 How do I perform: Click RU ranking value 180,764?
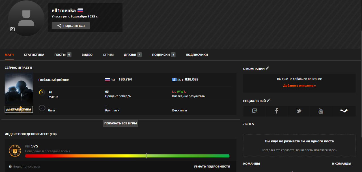coord(125,79)
